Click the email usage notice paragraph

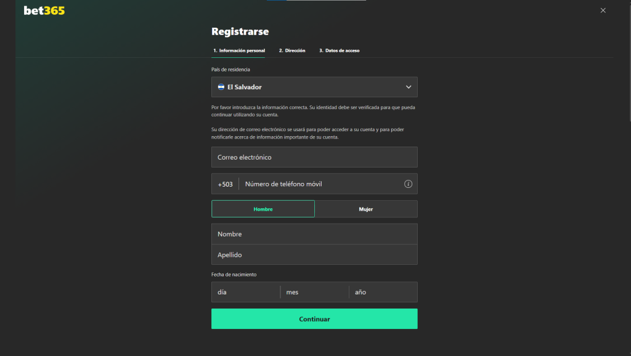[308, 133]
